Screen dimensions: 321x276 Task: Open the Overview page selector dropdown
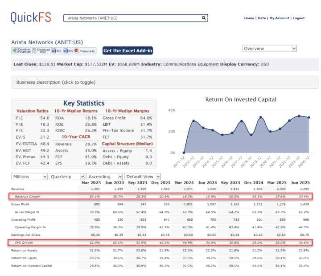pyautogui.click(x=269, y=49)
